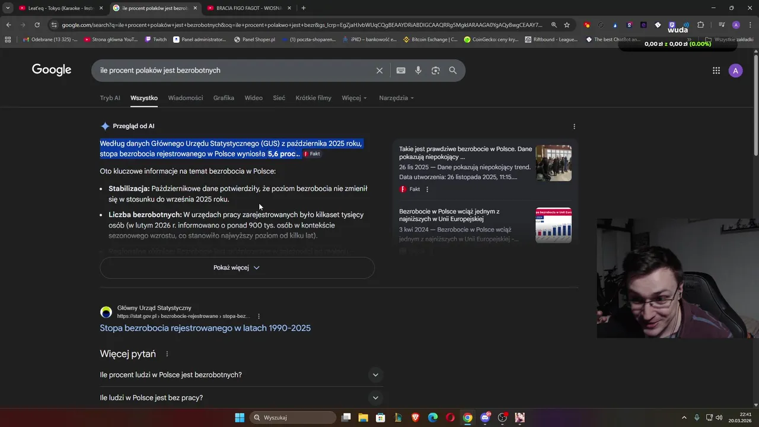Switch to Tryb AI tab
This screenshot has width=759, height=427.
click(x=110, y=98)
